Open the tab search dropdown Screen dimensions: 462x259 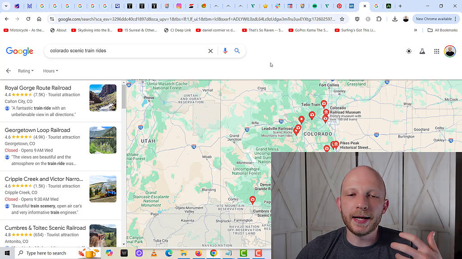point(6,6)
